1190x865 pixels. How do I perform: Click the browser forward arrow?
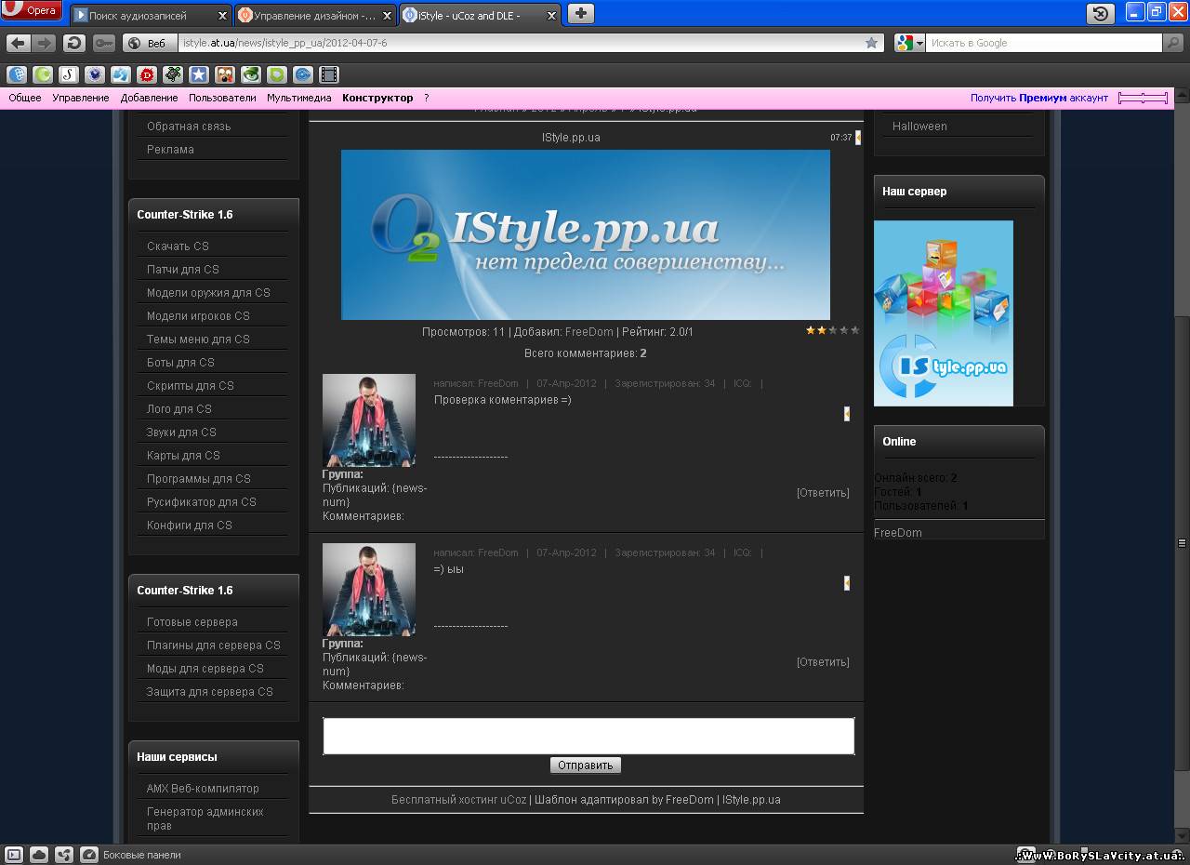click(44, 43)
